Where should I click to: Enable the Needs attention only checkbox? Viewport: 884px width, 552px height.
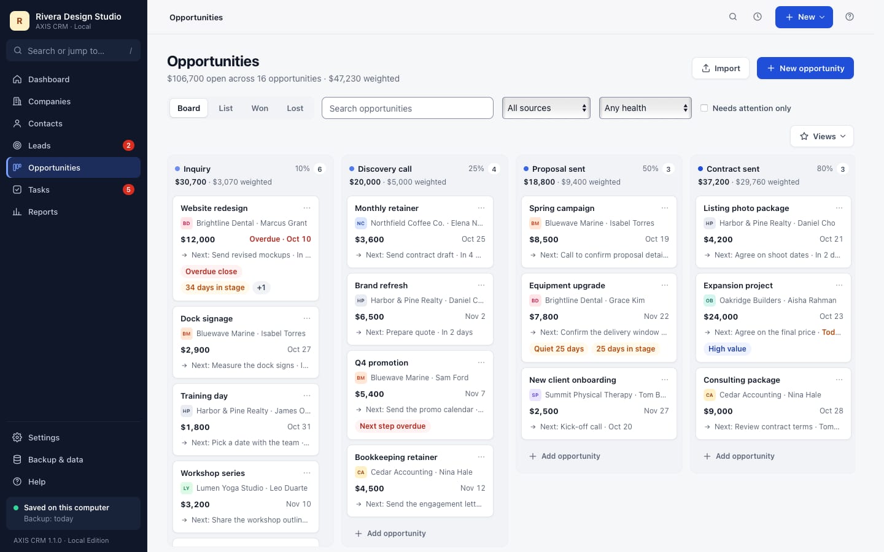704,108
